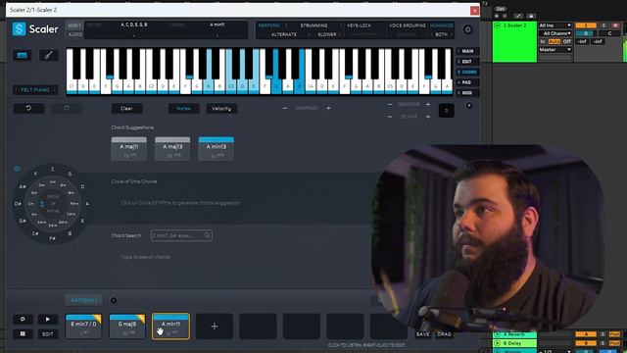Select A Reverb return track in Ableton

pos(514,334)
